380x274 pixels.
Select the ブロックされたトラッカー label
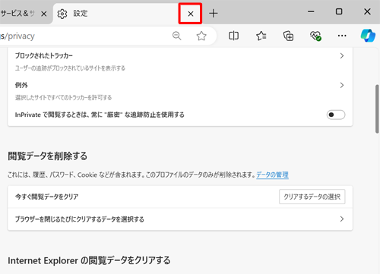(x=44, y=55)
